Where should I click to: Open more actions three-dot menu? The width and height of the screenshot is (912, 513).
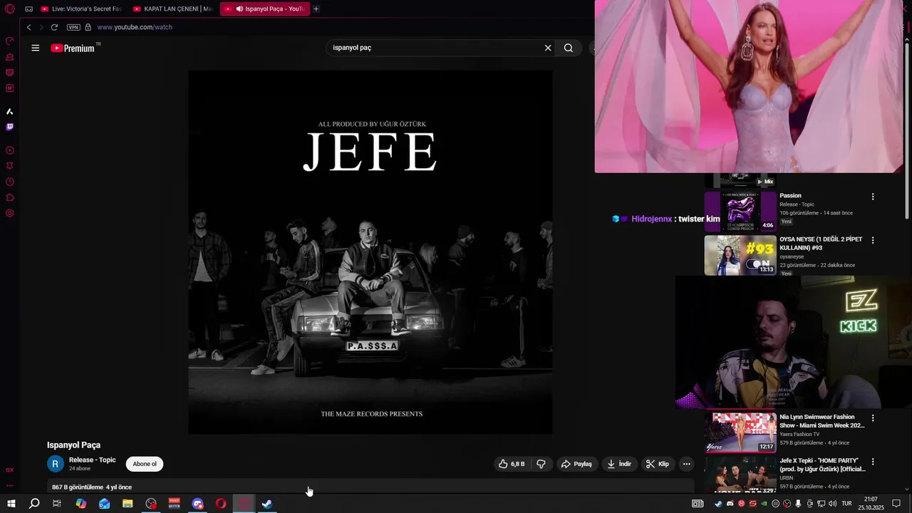(x=687, y=464)
